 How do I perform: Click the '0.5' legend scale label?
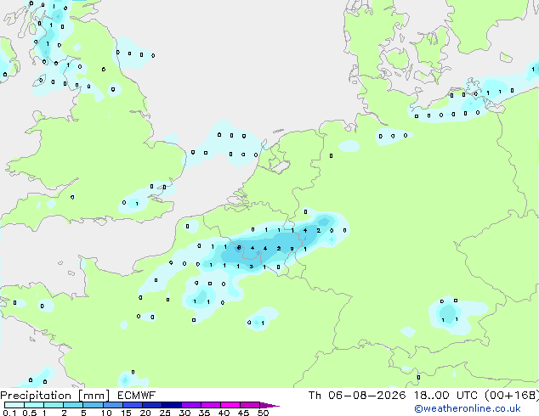(29, 413)
